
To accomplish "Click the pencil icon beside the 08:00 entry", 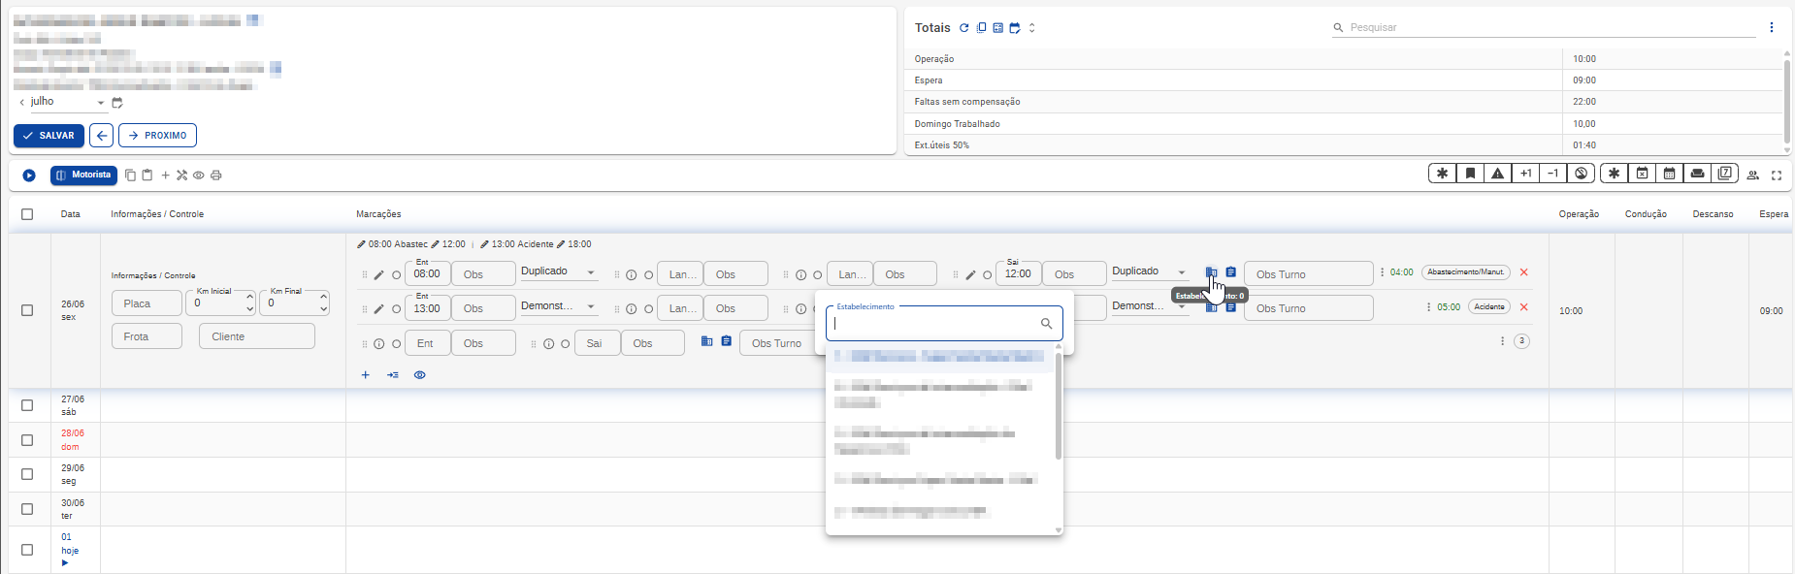I will tap(379, 275).
